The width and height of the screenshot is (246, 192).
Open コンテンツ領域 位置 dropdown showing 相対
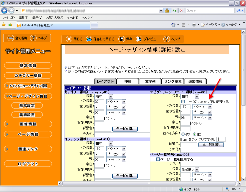click(104, 143)
